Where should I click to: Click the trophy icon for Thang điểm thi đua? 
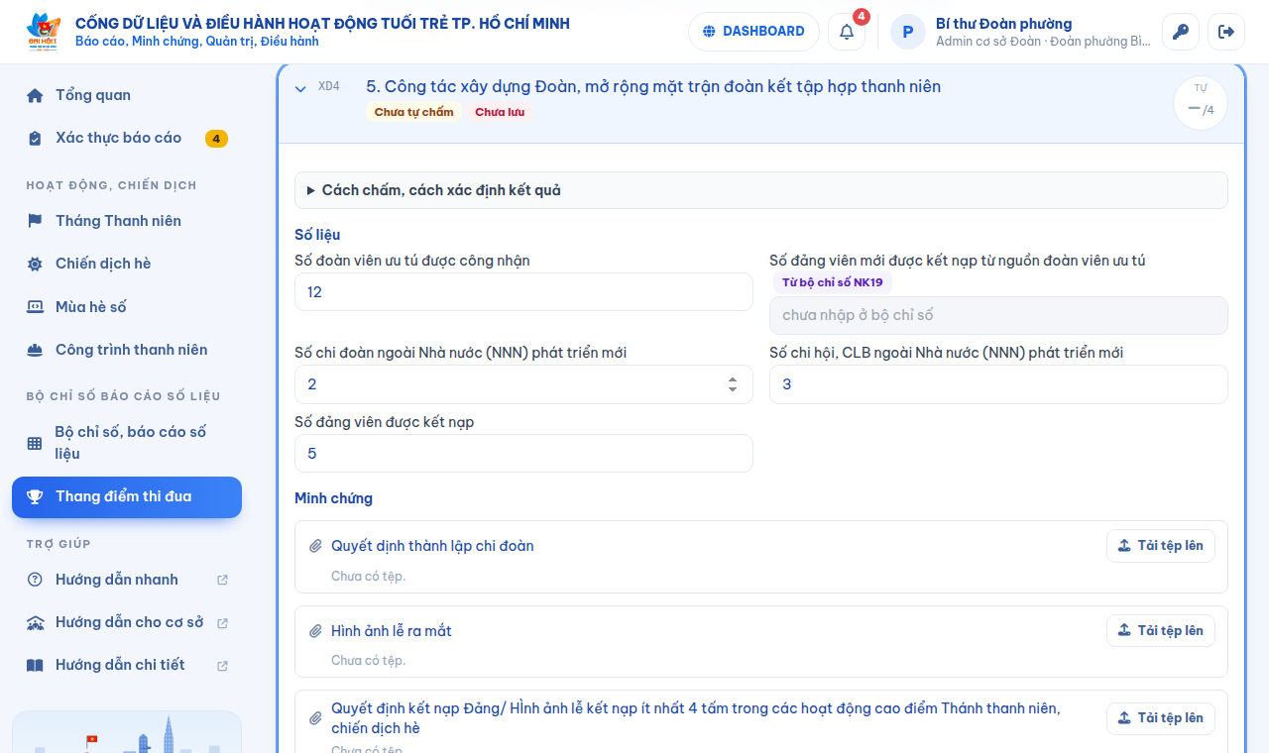pyautogui.click(x=35, y=497)
